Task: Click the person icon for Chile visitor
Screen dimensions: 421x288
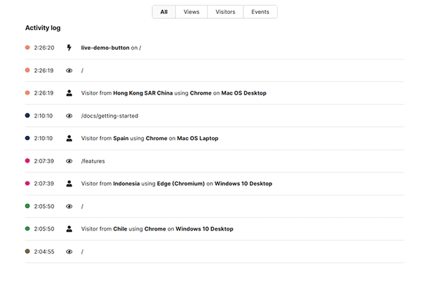Action: click(x=69, y=228)
